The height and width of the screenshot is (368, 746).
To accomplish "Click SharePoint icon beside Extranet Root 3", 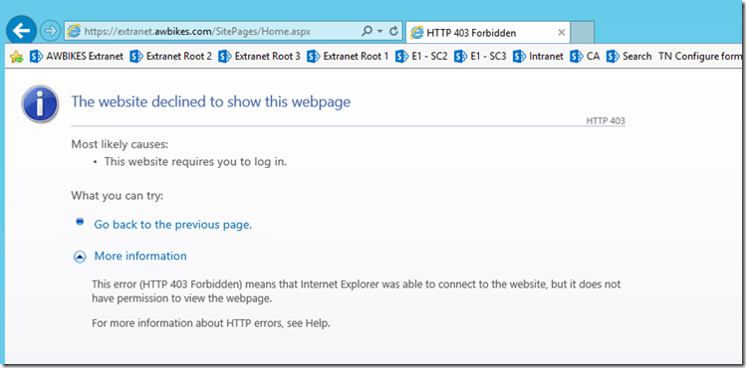I will tap(224, 57).
